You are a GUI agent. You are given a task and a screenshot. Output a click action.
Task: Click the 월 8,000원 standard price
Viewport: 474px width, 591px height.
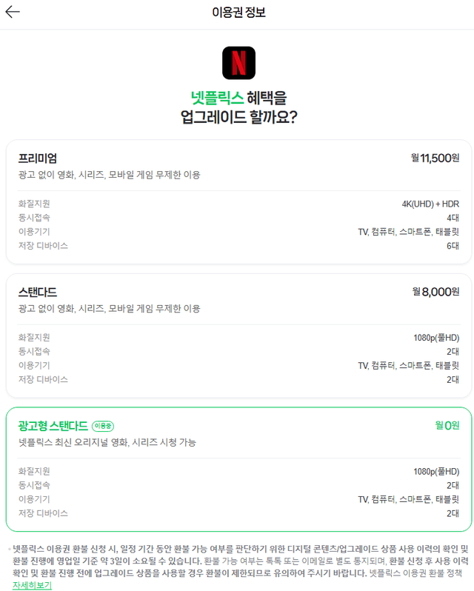(435, 292)
